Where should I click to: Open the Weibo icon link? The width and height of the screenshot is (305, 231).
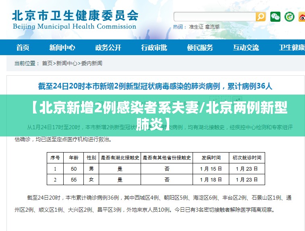[302, 17]
